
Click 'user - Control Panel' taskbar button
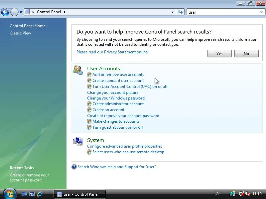tap(80, 194)
